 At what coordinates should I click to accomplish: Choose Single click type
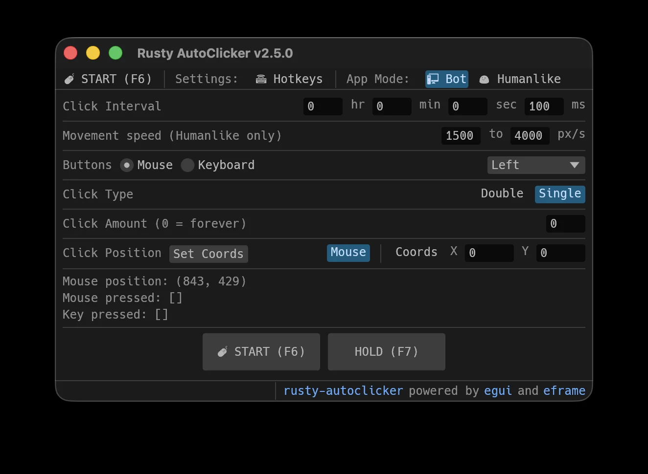[560, 194]
